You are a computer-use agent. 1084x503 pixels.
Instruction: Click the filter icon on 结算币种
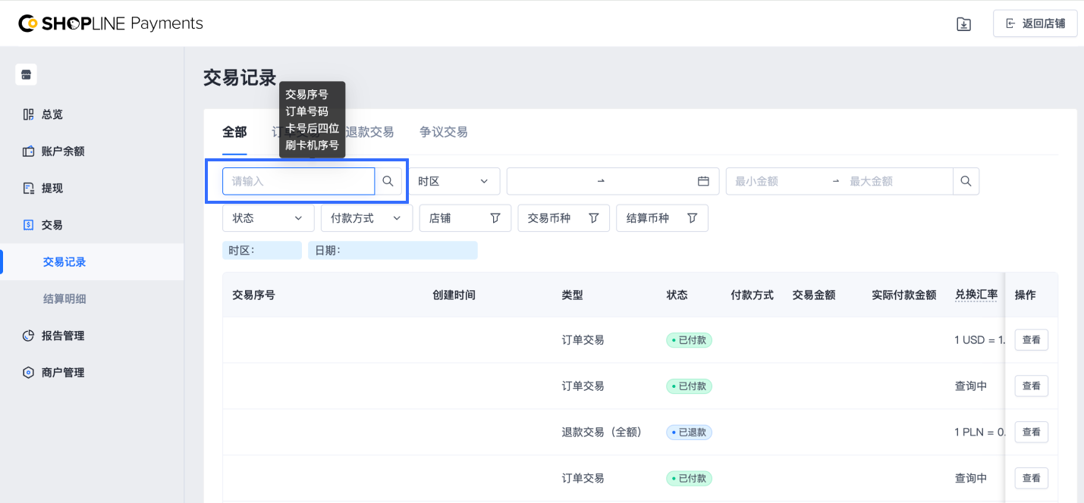(692, 218)
